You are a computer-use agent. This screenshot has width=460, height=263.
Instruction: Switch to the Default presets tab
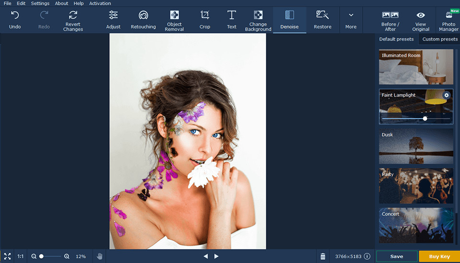[396, 39]
